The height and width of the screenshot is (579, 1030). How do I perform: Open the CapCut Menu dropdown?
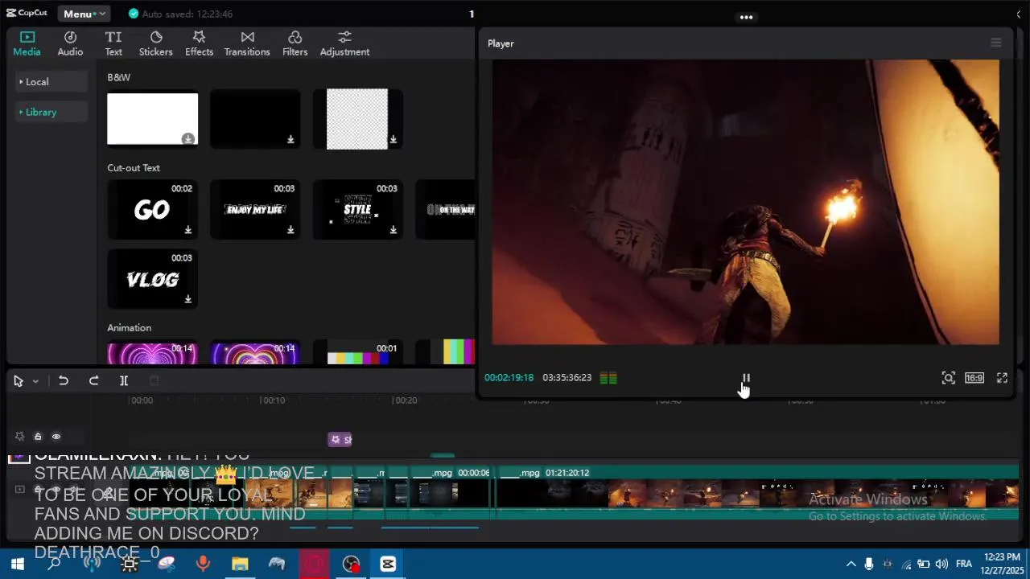84,14
